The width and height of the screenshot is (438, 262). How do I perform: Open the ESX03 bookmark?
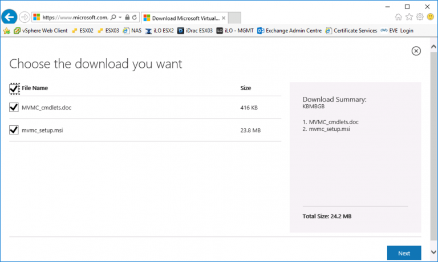point(108,31)
